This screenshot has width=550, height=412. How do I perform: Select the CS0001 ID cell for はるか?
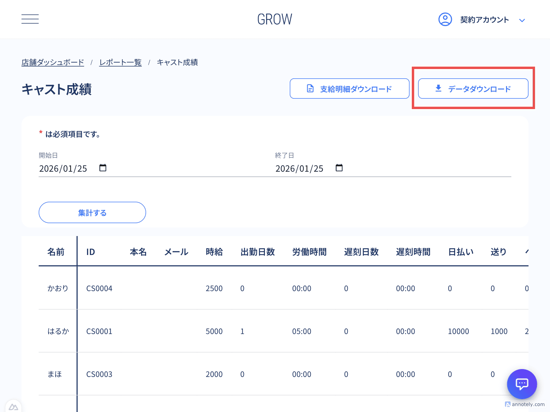coord(99,331)
